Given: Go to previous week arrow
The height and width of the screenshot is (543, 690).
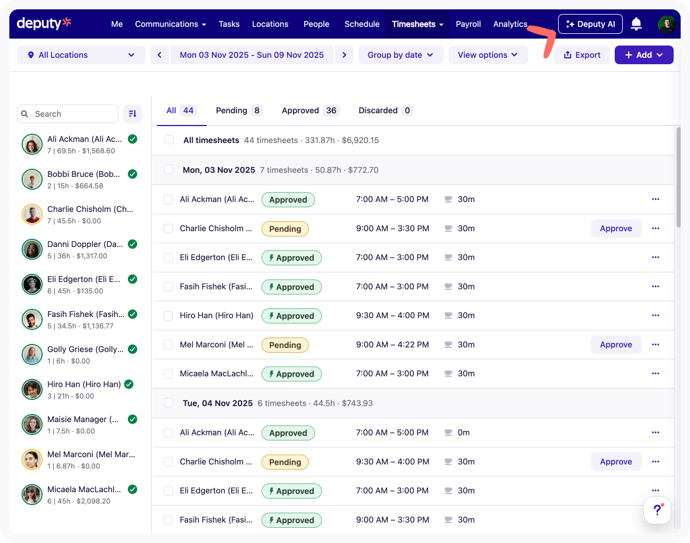Looking at the screenshot, I should 160,55.
